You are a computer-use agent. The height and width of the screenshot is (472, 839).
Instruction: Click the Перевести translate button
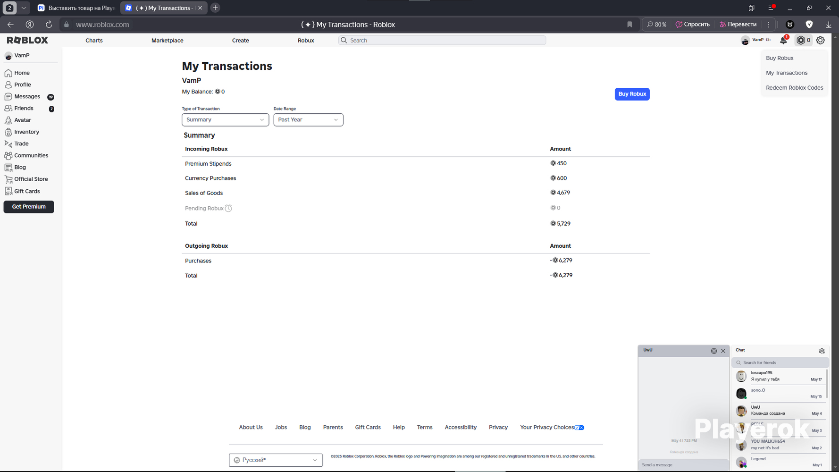738,25
